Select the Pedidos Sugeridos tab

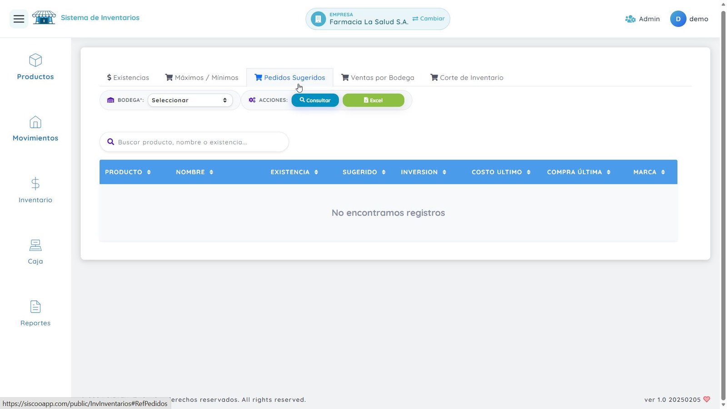point(290,78)
